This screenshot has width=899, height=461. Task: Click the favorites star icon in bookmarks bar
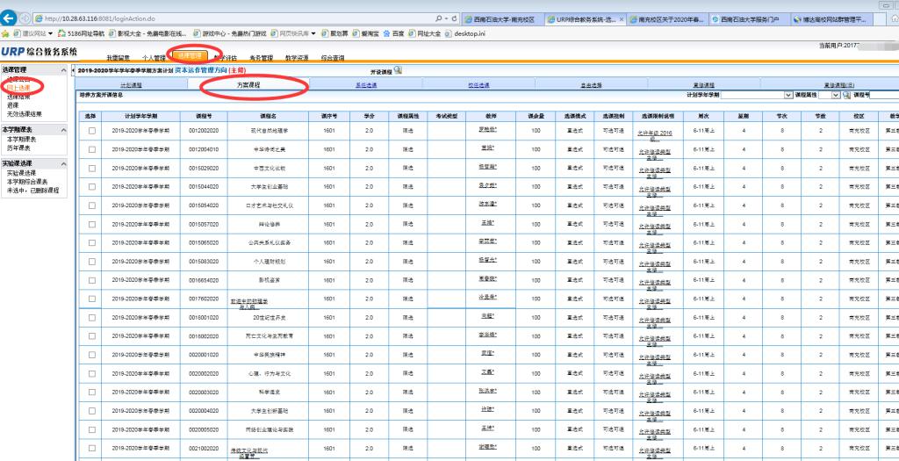click(x=5, y=33)
